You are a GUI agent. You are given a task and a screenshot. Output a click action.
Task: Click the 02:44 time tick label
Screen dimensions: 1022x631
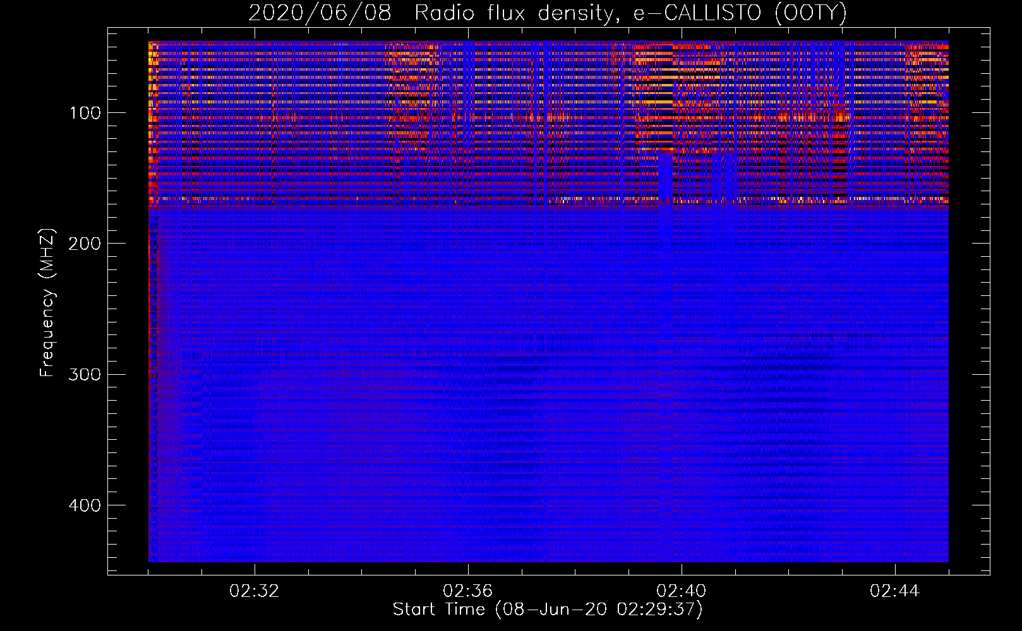(x=895, y=591)
